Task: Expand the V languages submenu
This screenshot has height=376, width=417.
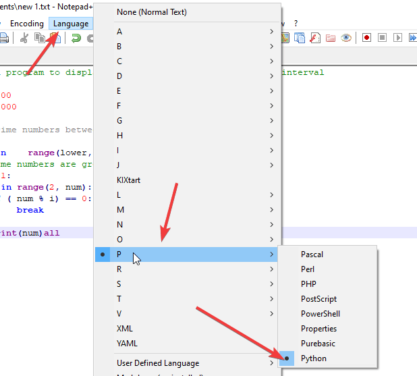Action: [188, 314]
